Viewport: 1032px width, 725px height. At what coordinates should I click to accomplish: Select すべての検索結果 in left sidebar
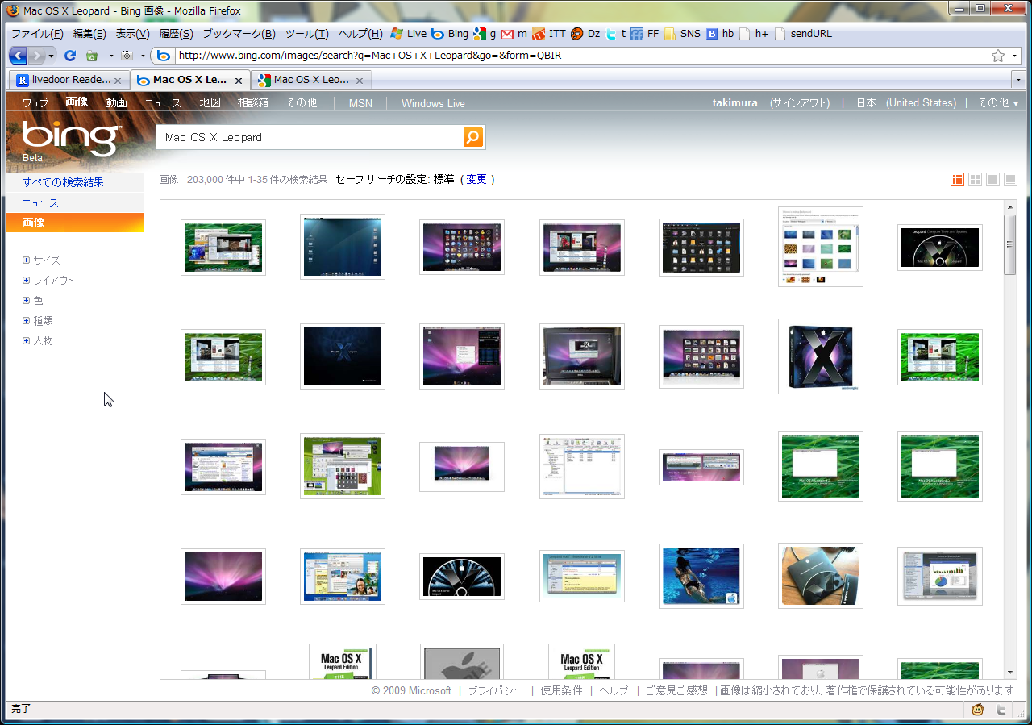click(63, 182)
